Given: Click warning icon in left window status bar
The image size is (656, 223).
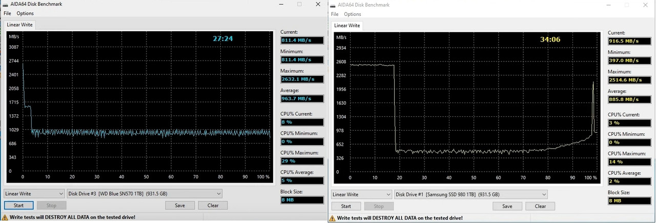Looking at the screenshot, I should point(5,217).
